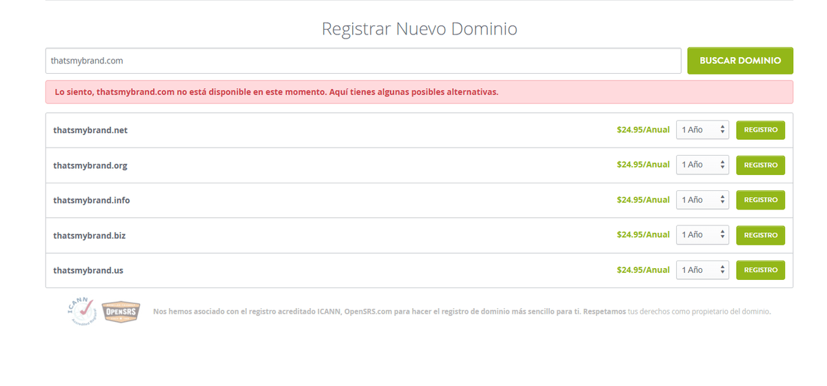Register thatsmybrand.biz with REGISTRO button
The width and height of the screenshot is (827, 386).
[761, 235]
